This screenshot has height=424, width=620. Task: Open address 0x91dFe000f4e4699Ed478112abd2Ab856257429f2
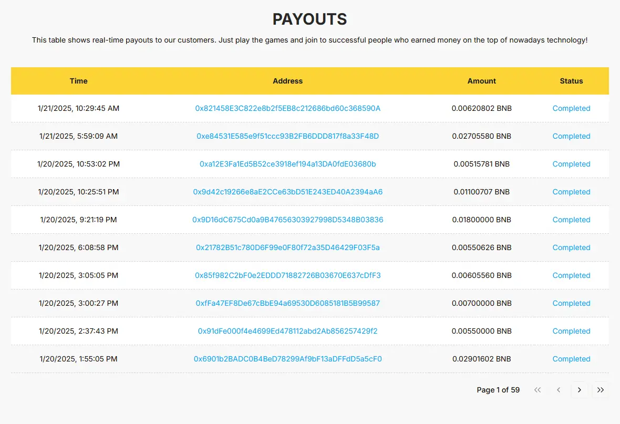(287, 331)
